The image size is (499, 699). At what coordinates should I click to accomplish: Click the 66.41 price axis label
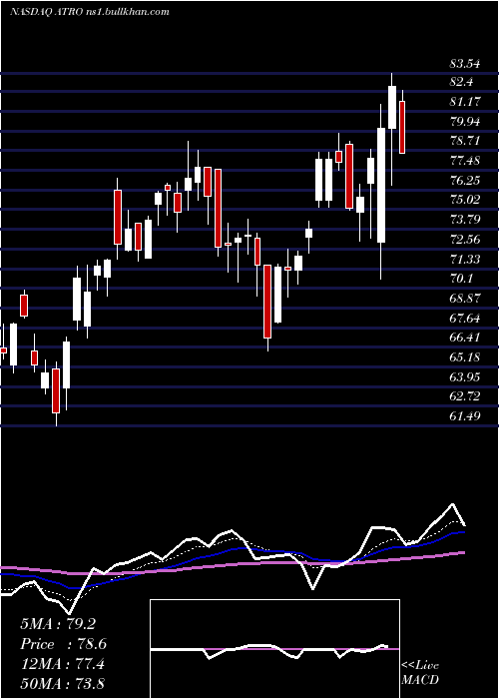(x=465, y=338)
